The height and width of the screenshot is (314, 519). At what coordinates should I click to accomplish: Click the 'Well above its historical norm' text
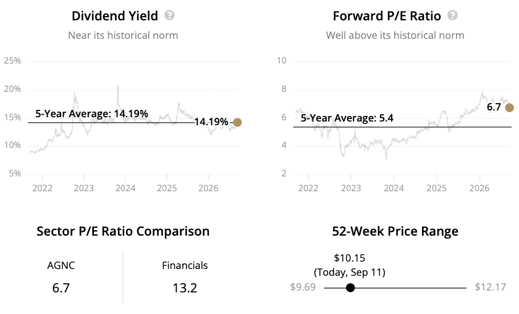(395, 35)
